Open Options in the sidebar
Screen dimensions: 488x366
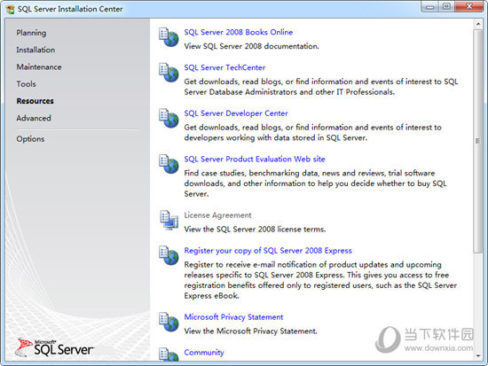pos(30,139)
